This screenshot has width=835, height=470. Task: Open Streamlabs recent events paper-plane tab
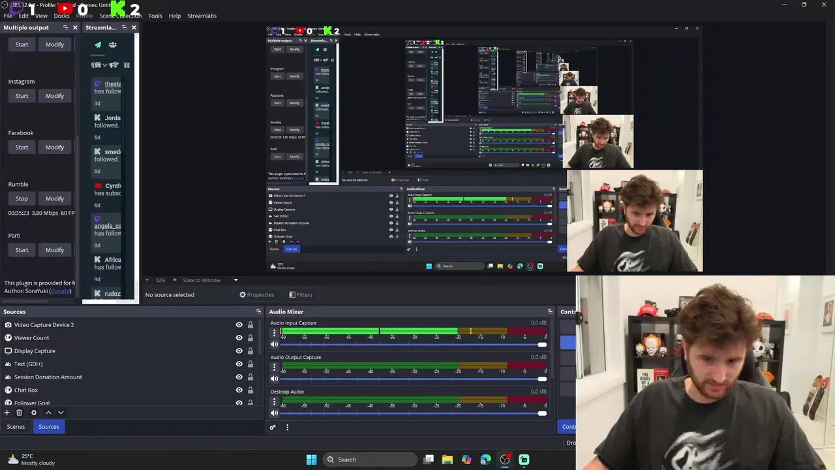pyautogui.click(x=98, y=45)
